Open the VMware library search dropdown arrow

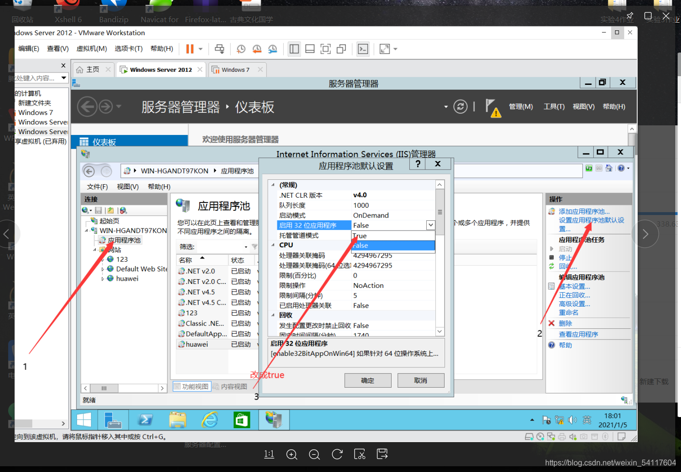click(64, 78)
